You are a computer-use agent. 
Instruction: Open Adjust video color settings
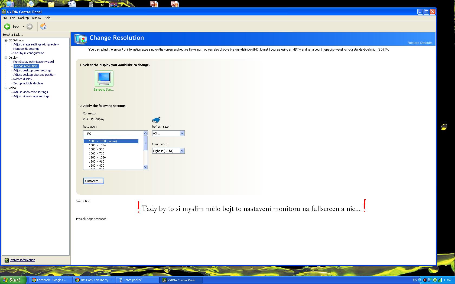[x=31, y=92]
